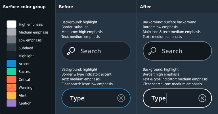Click the magnifier icon in After search field
218x114 pixels.
click(152, 51)
